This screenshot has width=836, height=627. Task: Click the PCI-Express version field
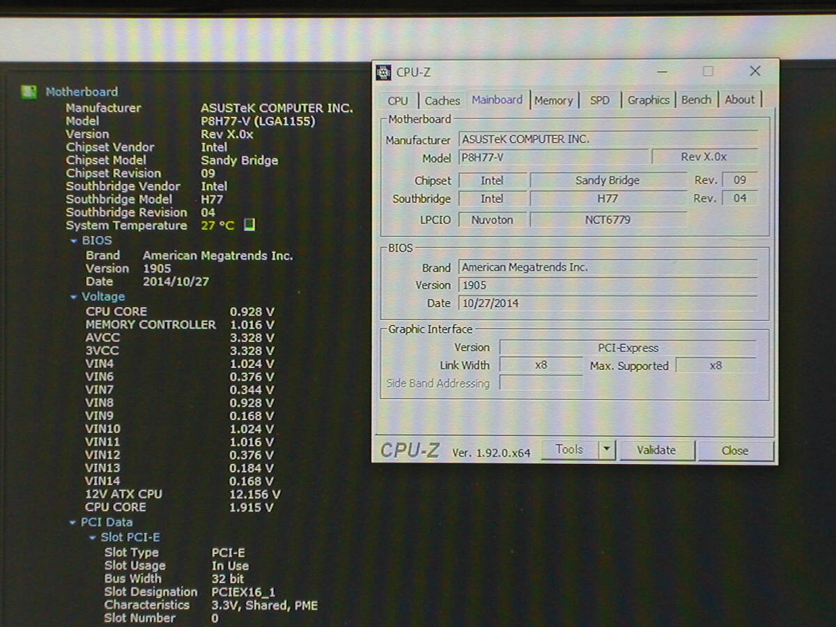tap(628, 348)
